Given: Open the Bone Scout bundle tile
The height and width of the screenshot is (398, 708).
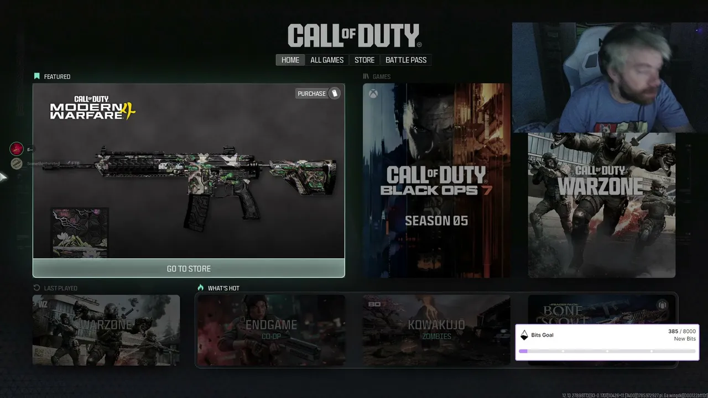Looking at the screenshot, I should click(x=601, y=310).
